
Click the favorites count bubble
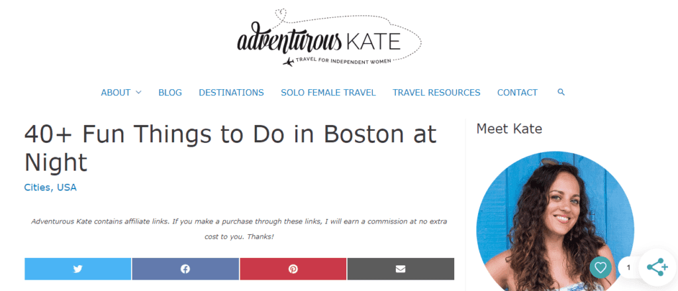[x=628, y=268]
